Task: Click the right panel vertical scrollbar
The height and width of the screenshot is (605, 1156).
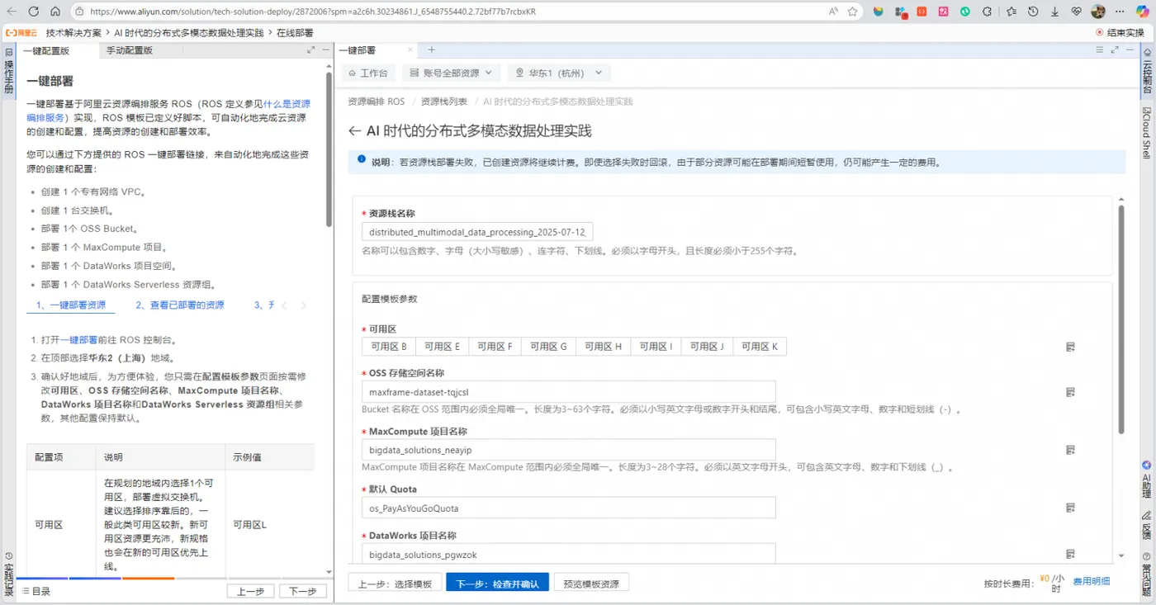Action: click(x=1120, y=320)
